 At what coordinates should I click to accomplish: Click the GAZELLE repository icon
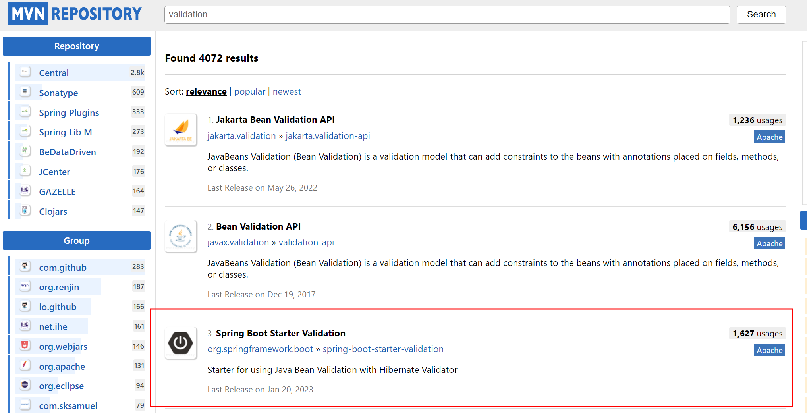[25, 190]
